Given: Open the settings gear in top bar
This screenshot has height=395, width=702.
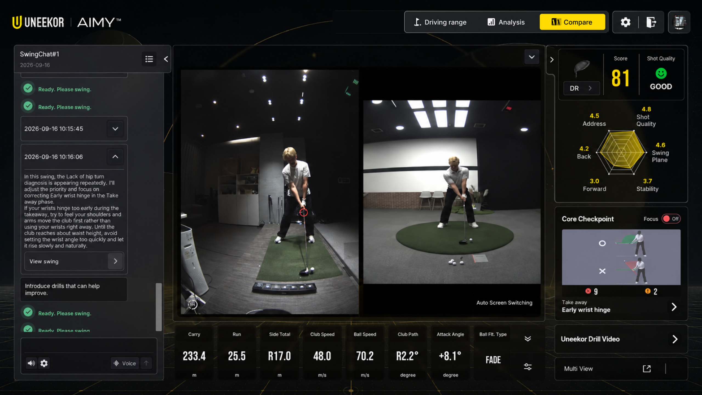Looking at the screenshot, I should point(625,22).
